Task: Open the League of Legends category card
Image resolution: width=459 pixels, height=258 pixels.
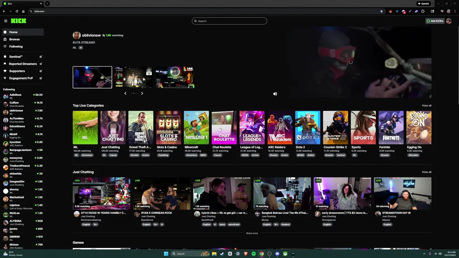Action: (252, 128)
